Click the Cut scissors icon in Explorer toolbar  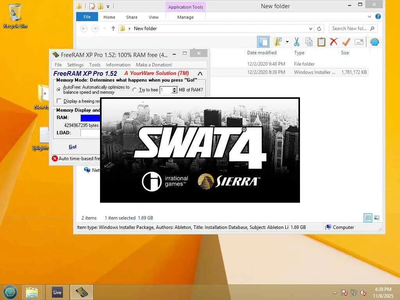coord(296,42)
